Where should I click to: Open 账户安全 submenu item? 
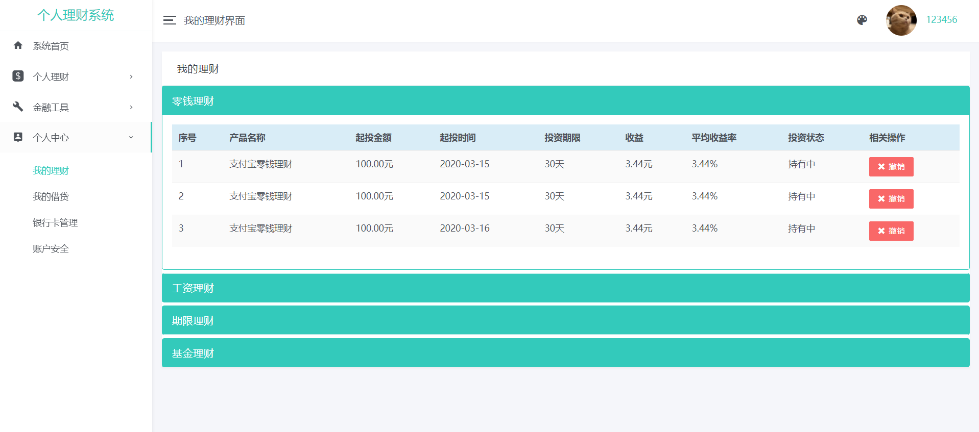click(51, 248)
